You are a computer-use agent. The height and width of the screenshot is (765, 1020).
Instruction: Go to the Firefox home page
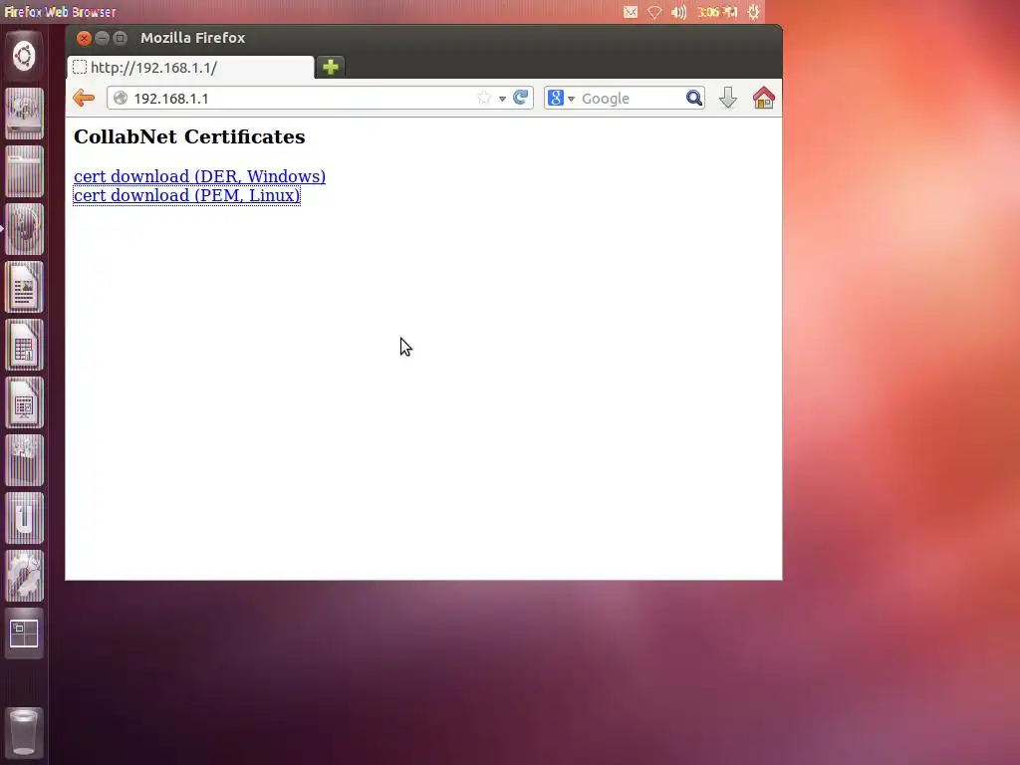point(764,99)
